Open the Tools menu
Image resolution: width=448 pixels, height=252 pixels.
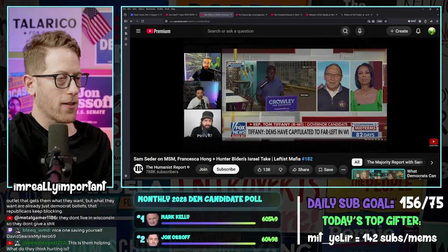tap(167, 9)
